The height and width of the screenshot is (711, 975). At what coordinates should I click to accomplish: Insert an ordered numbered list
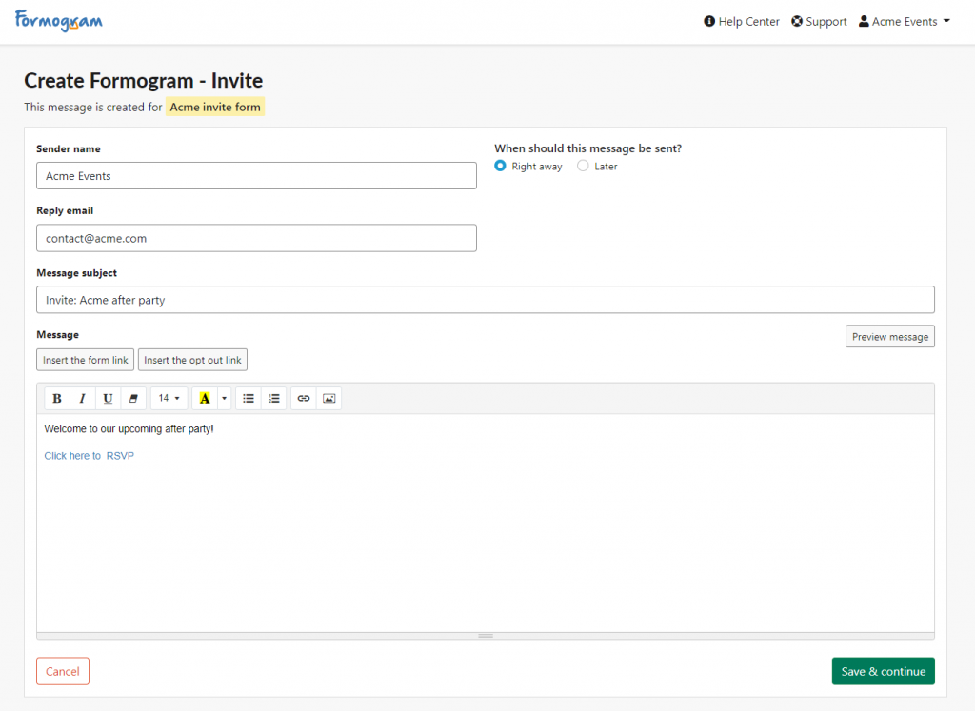(x=273, y=399)
